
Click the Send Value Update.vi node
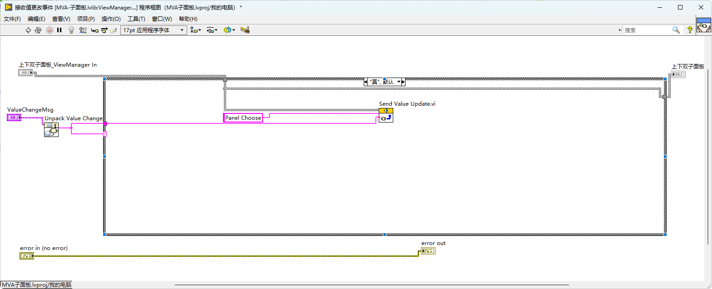tap(386, 115)
